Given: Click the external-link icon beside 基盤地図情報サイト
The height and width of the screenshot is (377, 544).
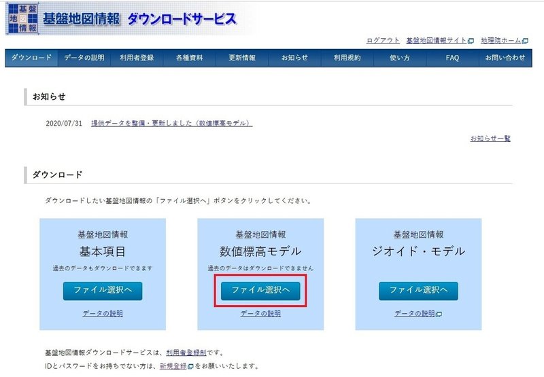Looking at the screenshot, I should pyautogui.click(x=471, y=41).
